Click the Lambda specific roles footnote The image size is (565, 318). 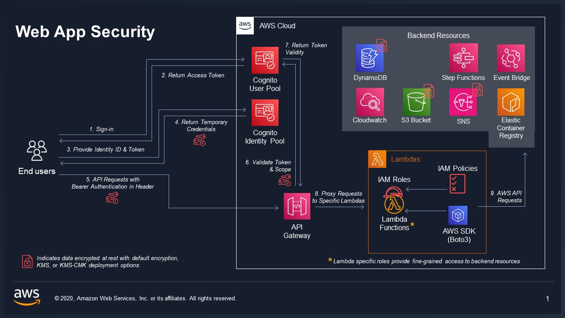[x=426, y=261]
